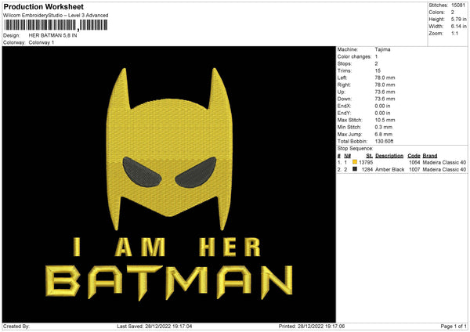Viewport: 470px width, 332px height.
Task: Click 'Wilcom EmbroideryStudio – Level 3 Advanced' text
Action: pyautogui.click(x=56, y=16)
